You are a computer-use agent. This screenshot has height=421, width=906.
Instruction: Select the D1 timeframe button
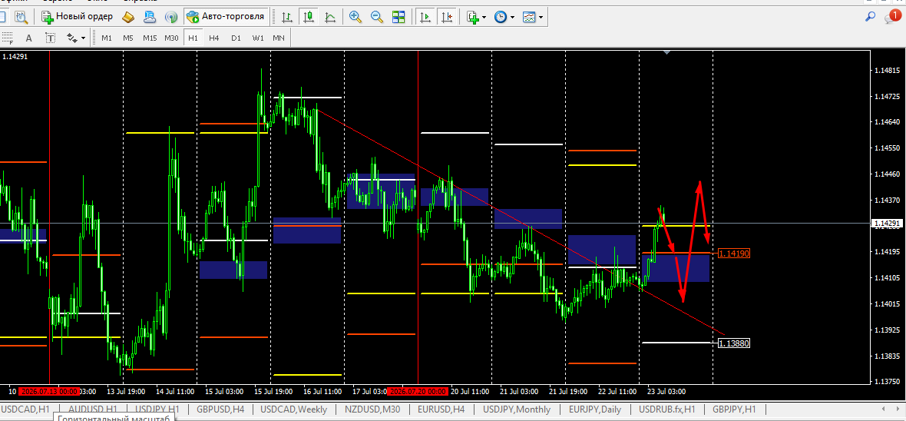point(236,38)
